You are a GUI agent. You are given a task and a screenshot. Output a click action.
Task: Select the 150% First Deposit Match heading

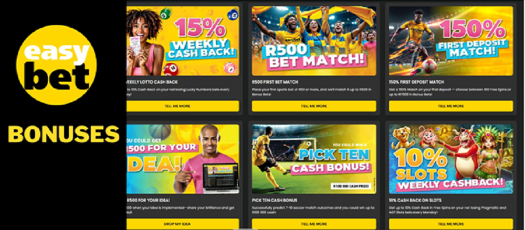tap(416, 82)
